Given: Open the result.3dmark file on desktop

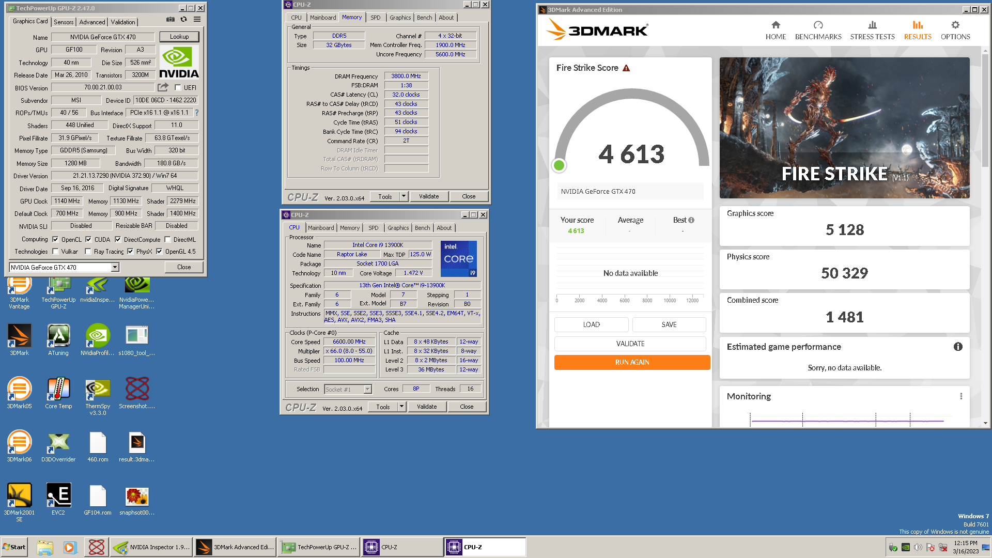Looking at the screenshot, I should pos(137,446).
